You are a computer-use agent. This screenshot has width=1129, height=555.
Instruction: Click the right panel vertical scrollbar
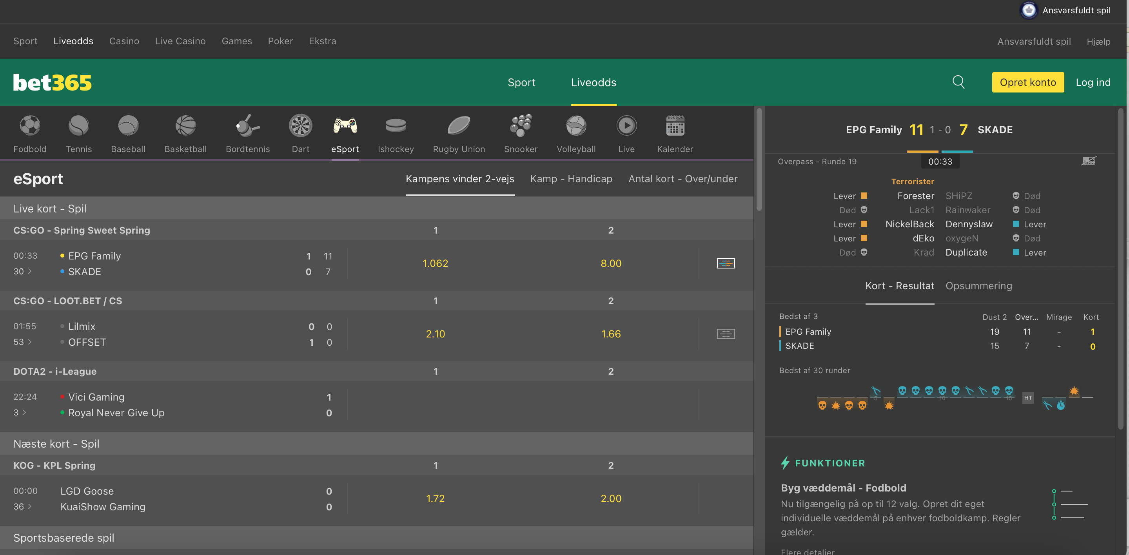click(1120, 268)
